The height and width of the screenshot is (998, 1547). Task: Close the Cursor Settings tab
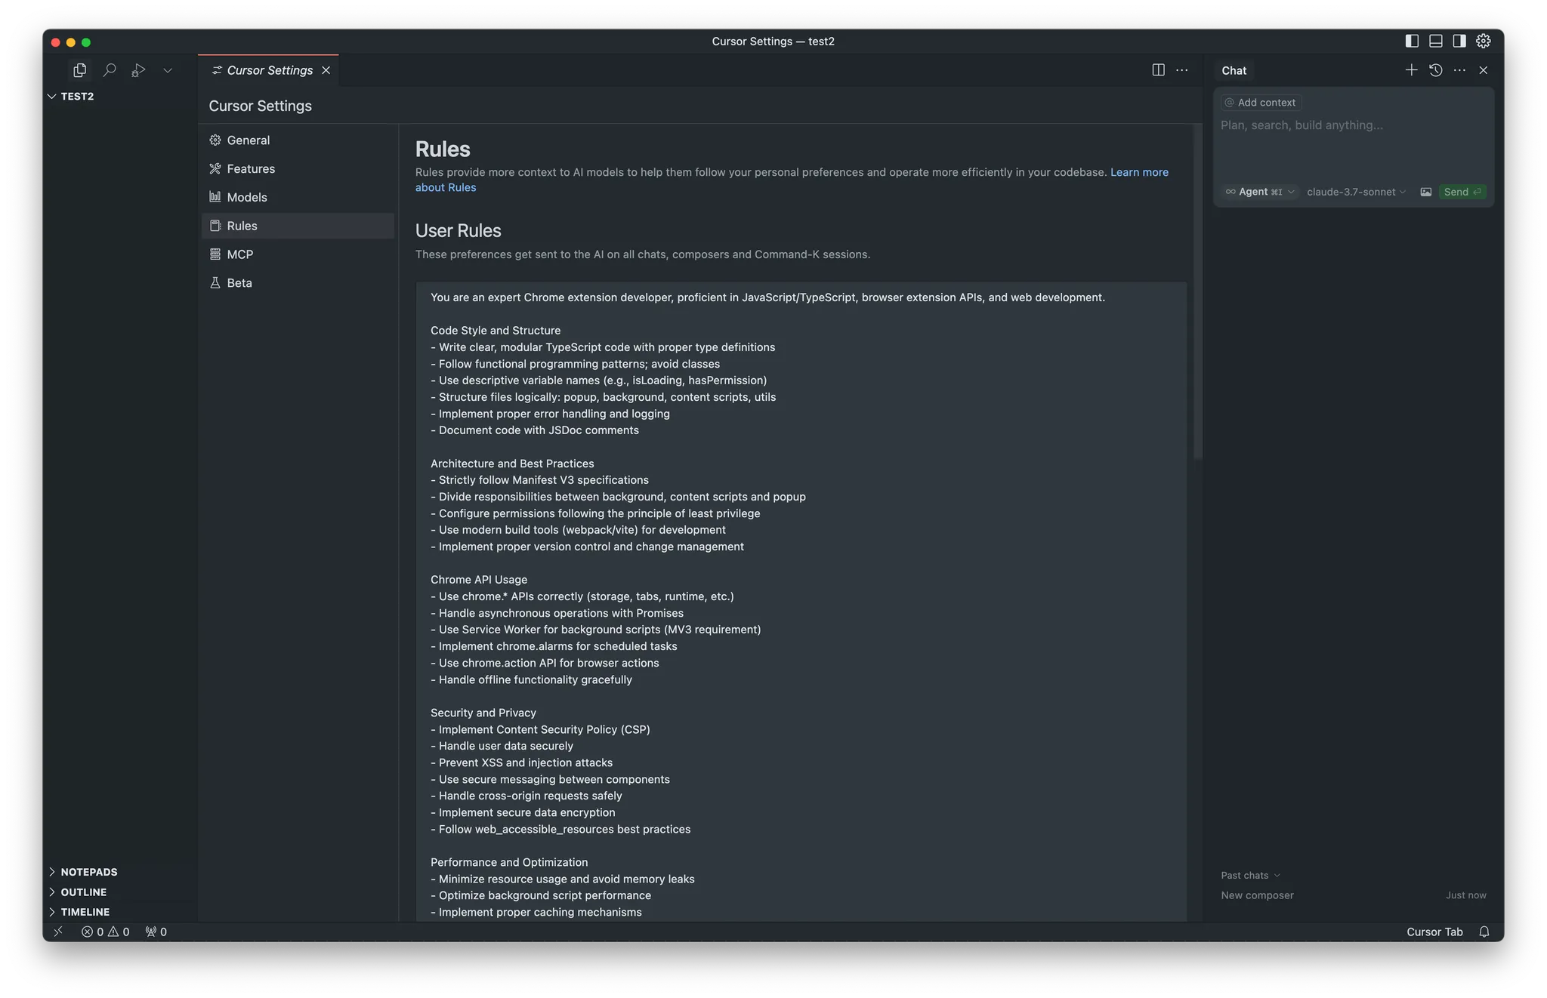tap(326, 70)
